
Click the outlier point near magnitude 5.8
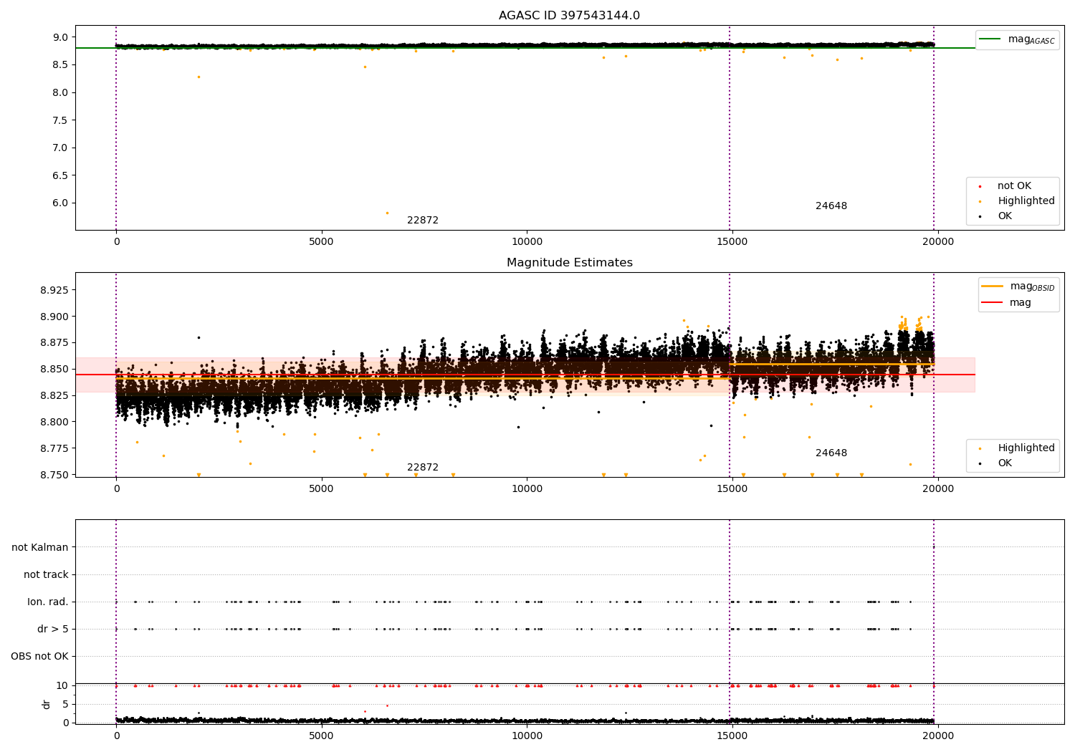tap(387, 213)
